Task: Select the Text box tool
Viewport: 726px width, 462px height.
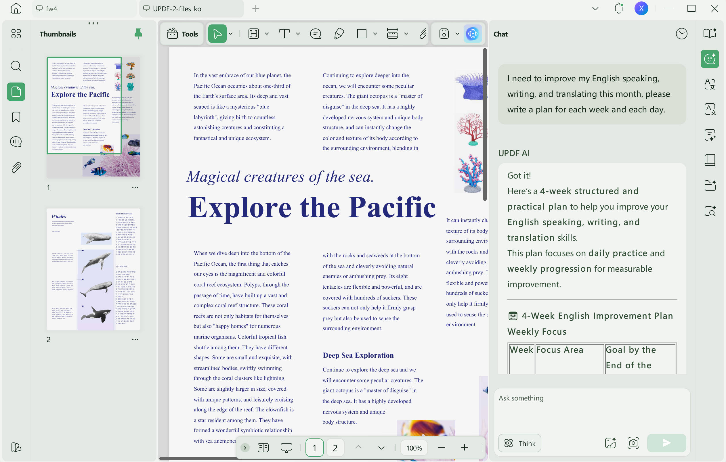Action: [284, 34]
